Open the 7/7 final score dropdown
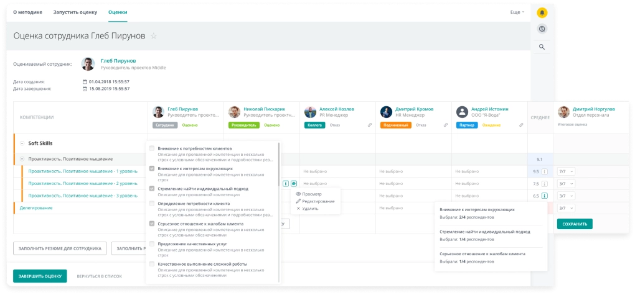 (566, 172)
